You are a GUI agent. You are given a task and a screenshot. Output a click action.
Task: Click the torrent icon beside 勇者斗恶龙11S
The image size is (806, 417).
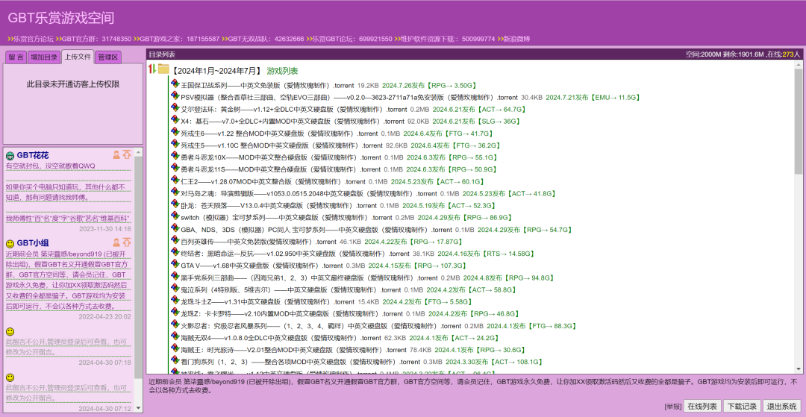175,168
